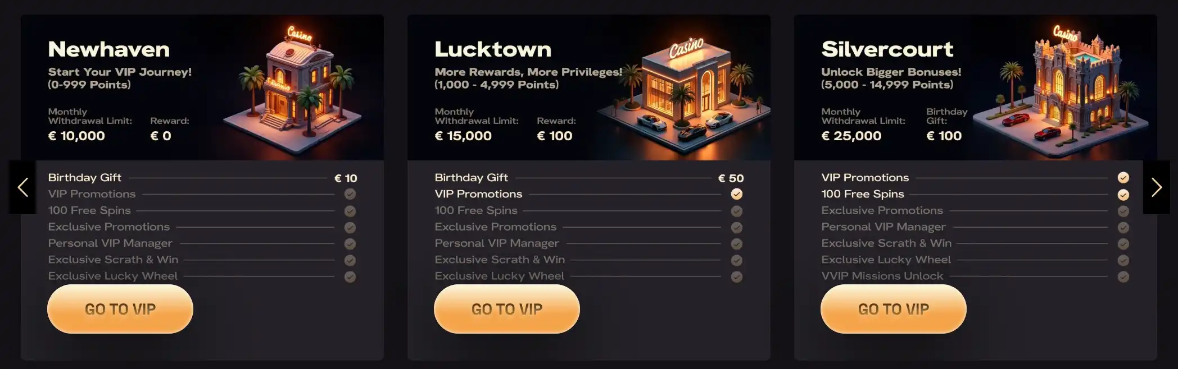Select the Silvercourt tier title
The height and width of the screenshot is (369, 1178).
tap(887, 49)
